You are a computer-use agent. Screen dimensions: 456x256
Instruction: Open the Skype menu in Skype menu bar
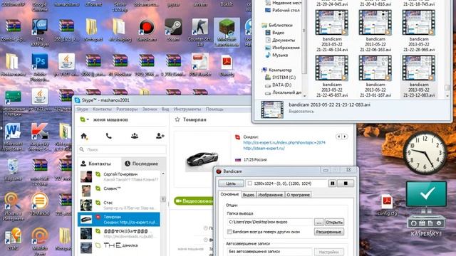pyautogui.click(x=83, y=109)
